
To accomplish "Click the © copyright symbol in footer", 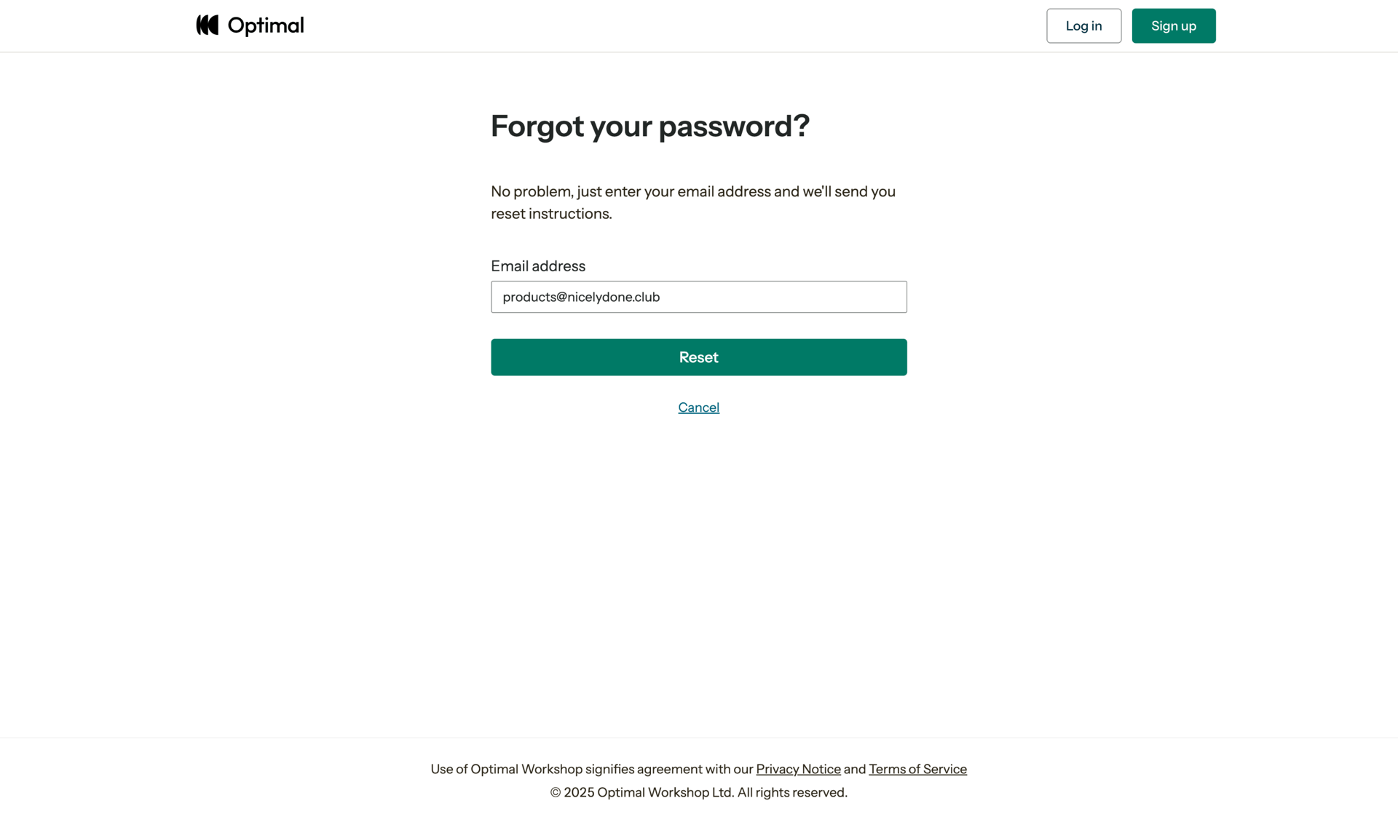I will tap(556, 792).
